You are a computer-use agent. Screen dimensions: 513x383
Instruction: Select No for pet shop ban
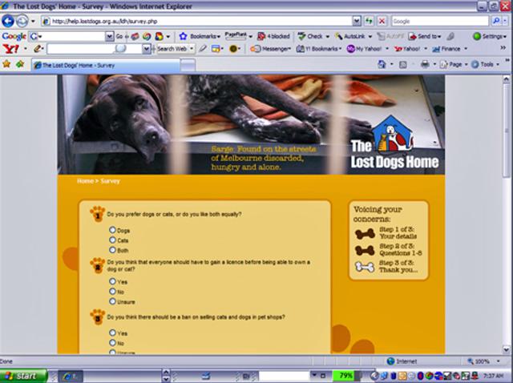pyautogui.click(x=112, y=343)
